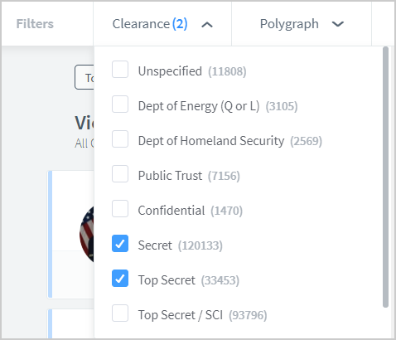Click the Secret label text
Viewport: 396px width, 340px height.
155,245
